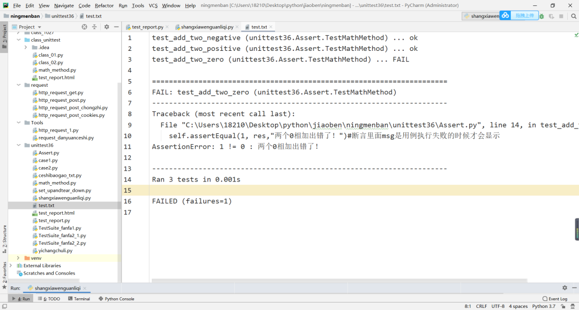
Task: Open the Event Log
Action: [555, 299]
